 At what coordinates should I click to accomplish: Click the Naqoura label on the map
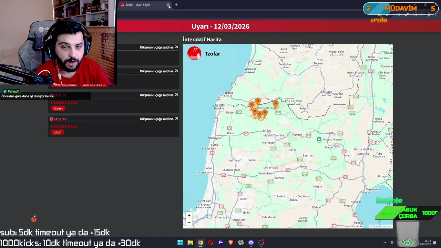(228, 93)
